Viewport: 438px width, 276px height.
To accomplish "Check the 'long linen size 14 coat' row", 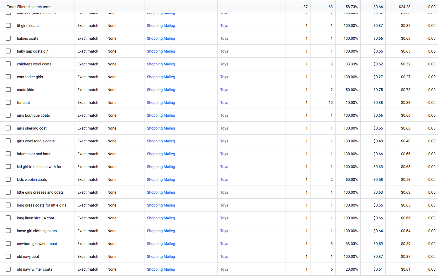I will (x=8, y=218).
